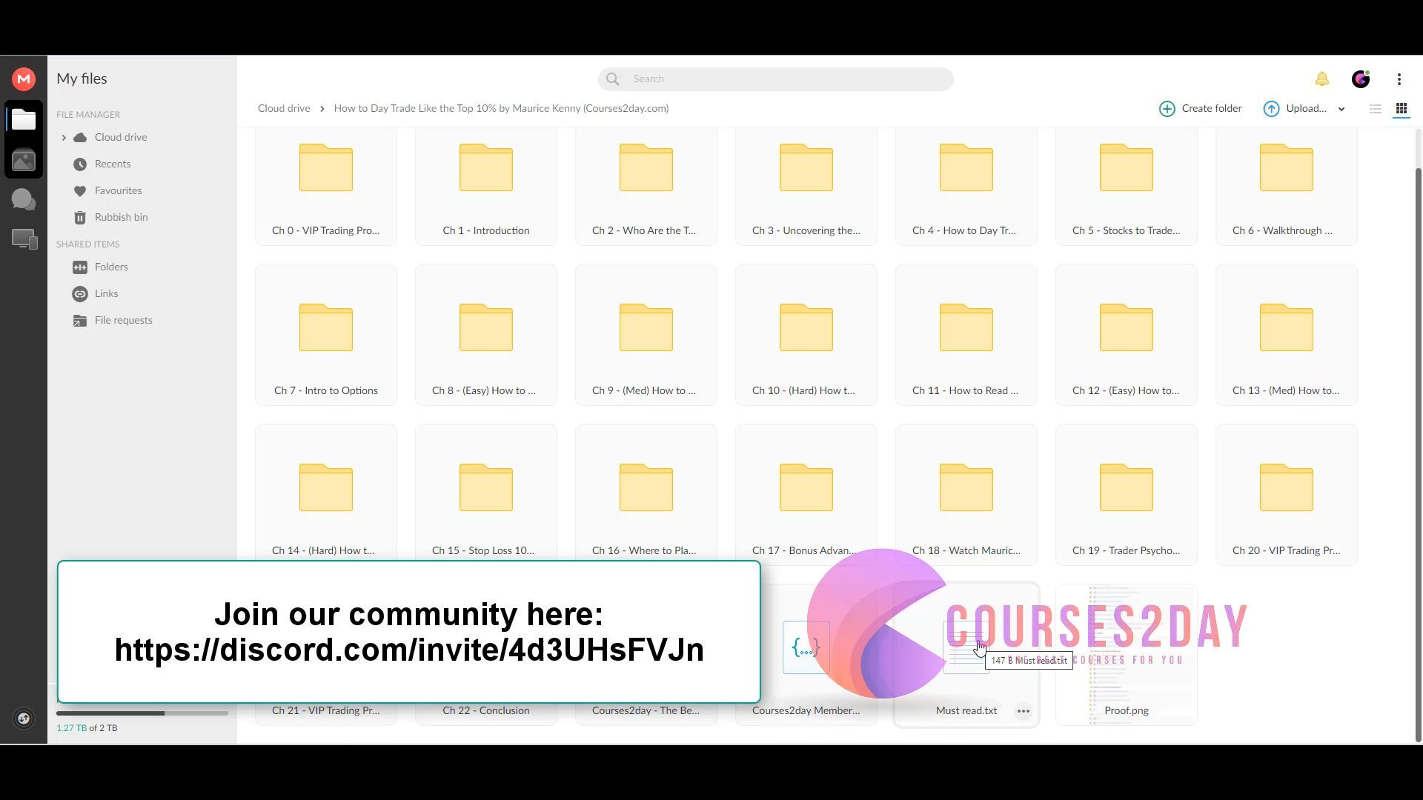Viewport: 1423px width, 800px height.
Task: Click the MEGA logo icon
Action: pos(24,79)
